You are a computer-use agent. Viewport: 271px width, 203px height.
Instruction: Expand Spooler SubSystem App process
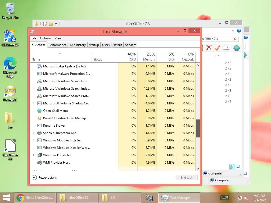coord(33,133)
